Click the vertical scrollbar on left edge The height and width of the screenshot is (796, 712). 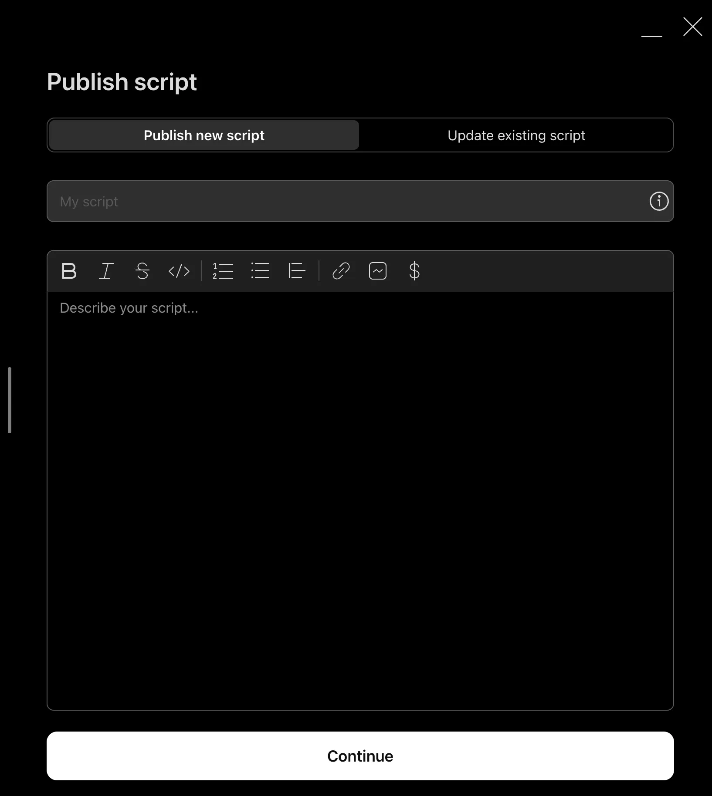pyautogui.click(x=10, y=400)
